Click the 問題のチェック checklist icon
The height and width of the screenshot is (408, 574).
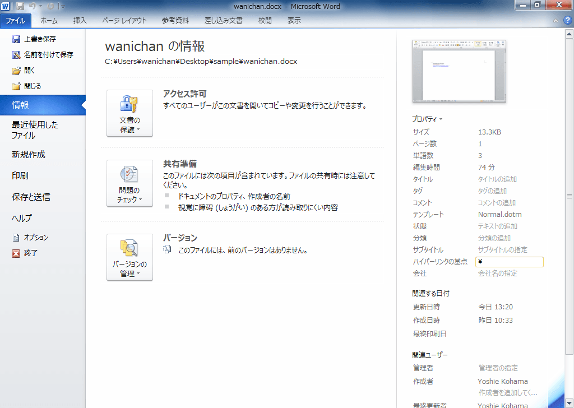(x=129, y=174)
